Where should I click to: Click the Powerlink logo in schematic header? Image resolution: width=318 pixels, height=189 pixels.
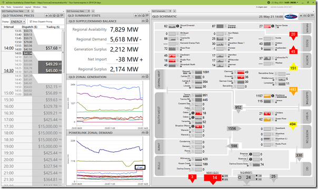291,17
